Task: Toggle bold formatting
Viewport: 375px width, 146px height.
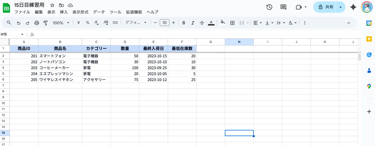Action: click(x=184, y=23)
